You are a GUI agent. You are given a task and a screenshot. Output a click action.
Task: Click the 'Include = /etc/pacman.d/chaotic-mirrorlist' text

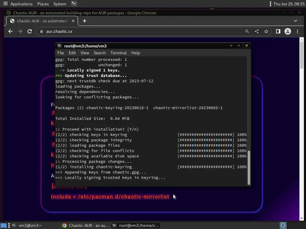[x=110, y=197]
